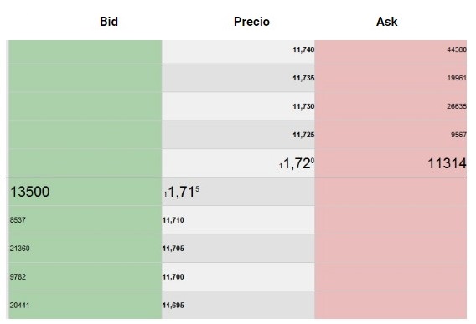Click bid volume 20441
Viewport: 476px width, 324px height.
(19, 306)
